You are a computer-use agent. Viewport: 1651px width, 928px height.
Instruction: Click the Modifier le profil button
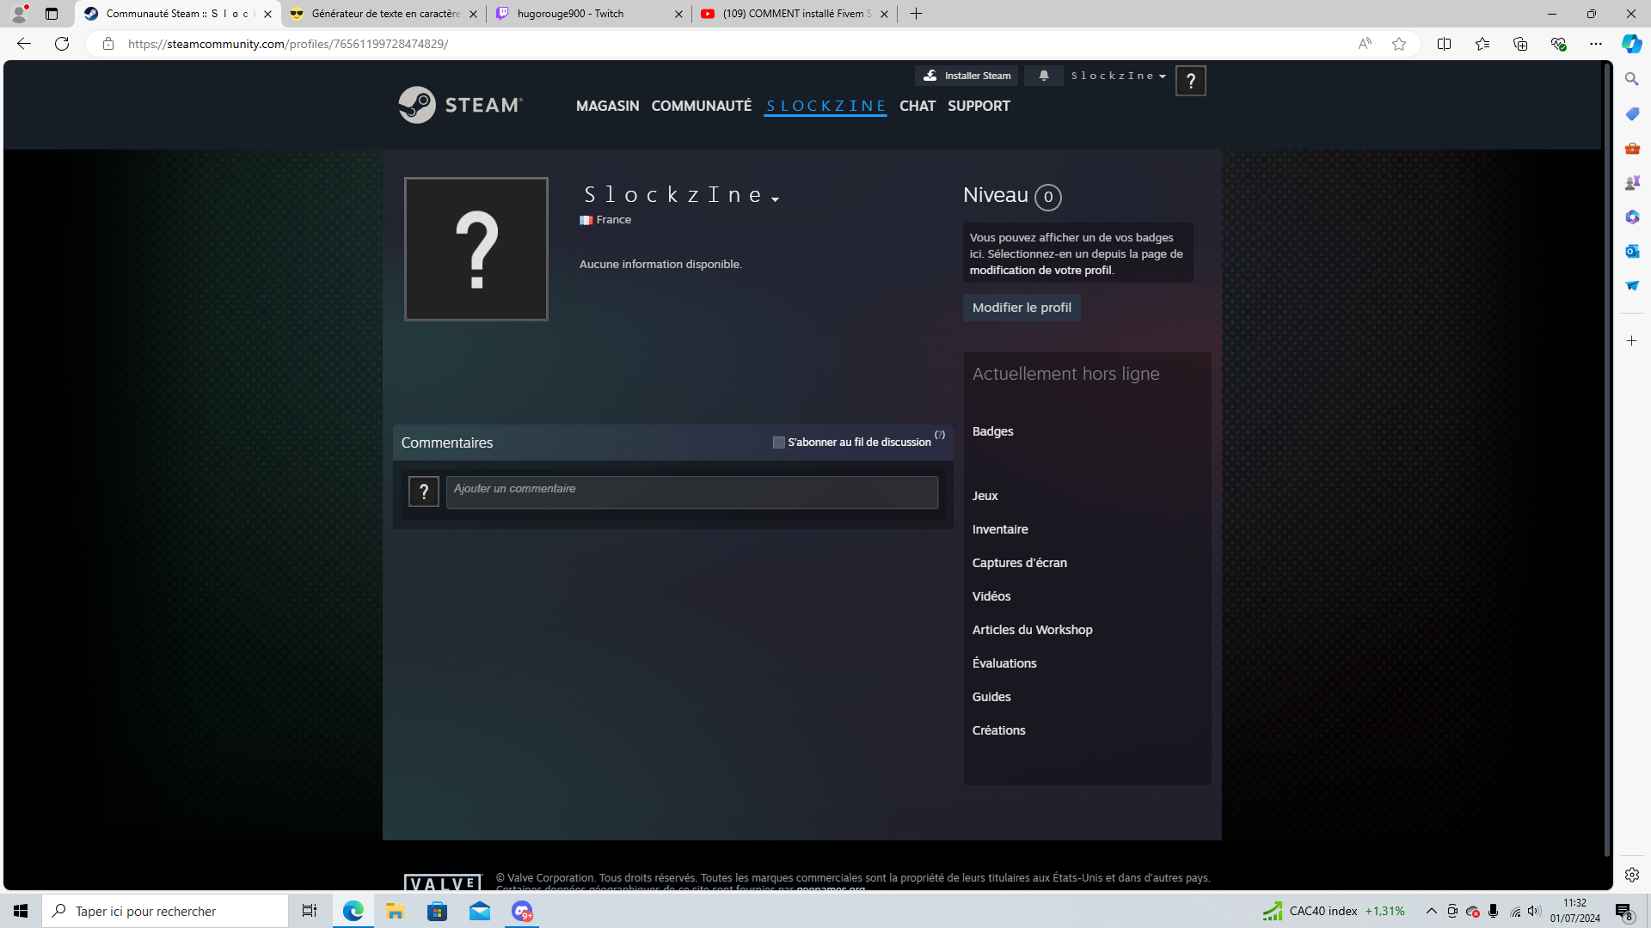1022,308
